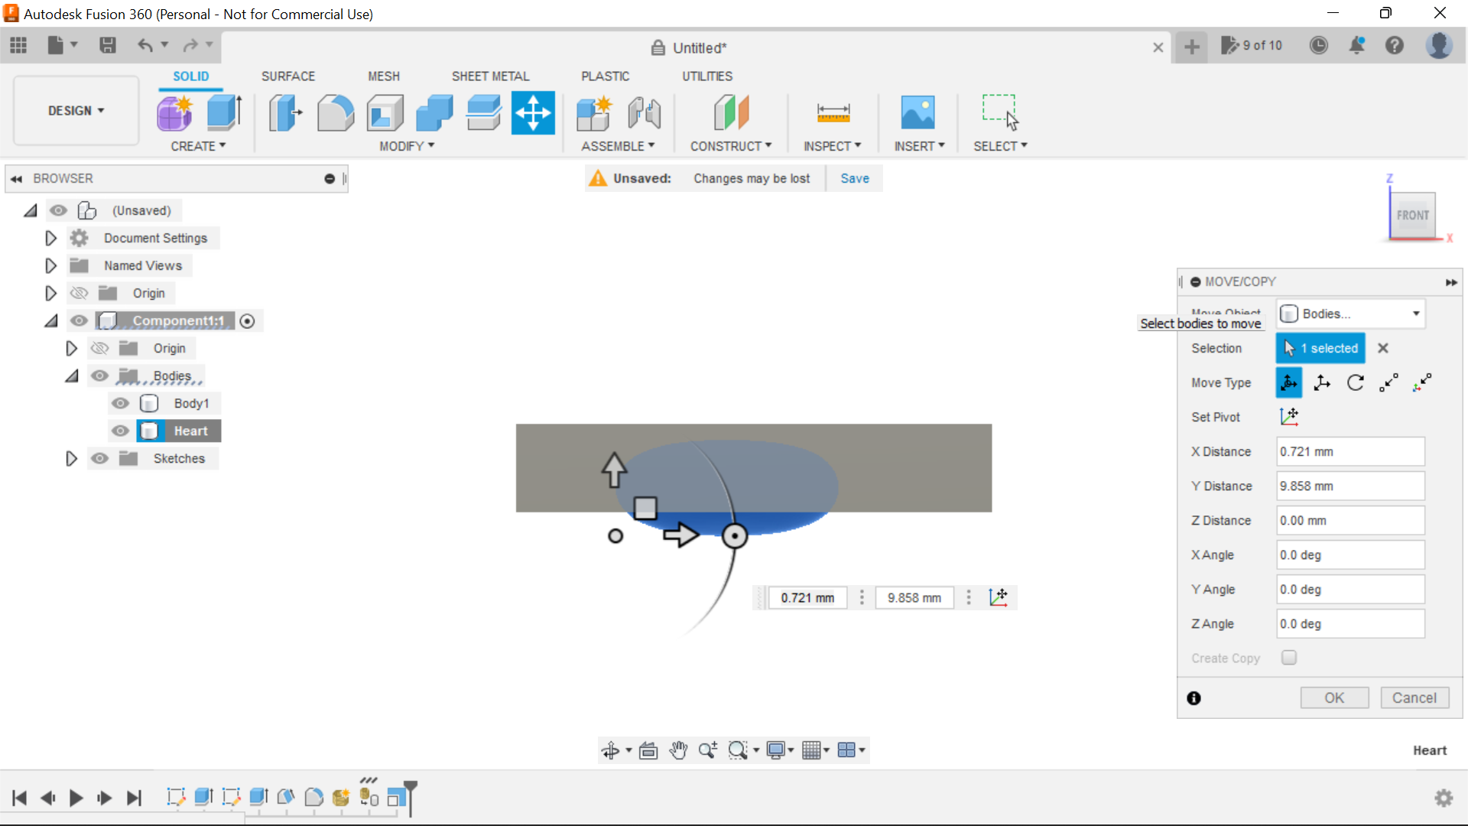Click inside the X Distance input field

pyautogui.click(x=1349, y=451)
